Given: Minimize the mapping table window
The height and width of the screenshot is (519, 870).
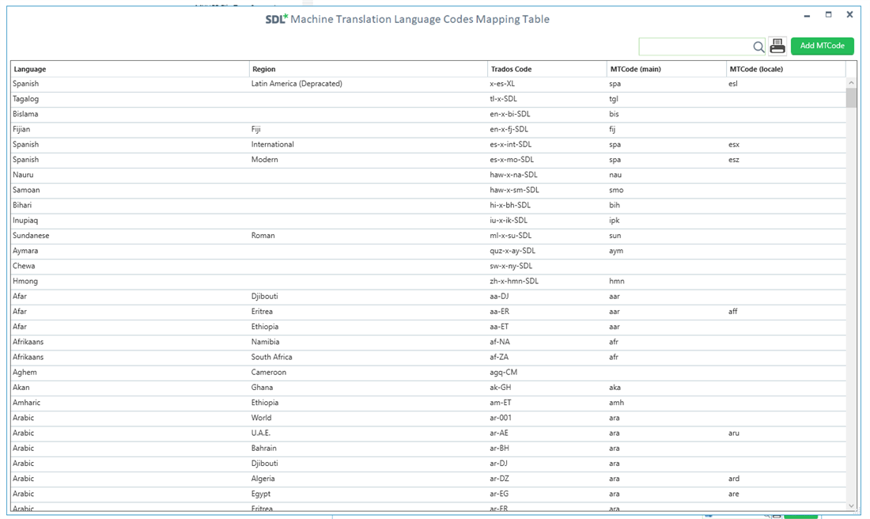Looking at the screenshot, I should [x=807, y=16].
